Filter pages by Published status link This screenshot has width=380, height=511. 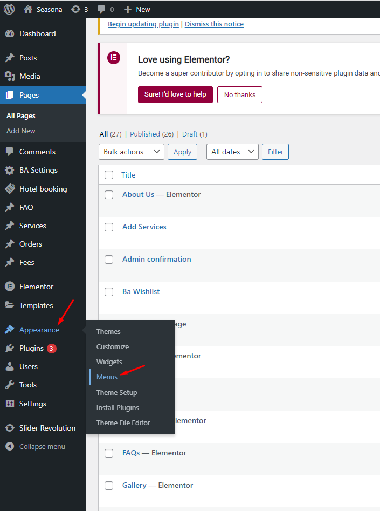145,134
